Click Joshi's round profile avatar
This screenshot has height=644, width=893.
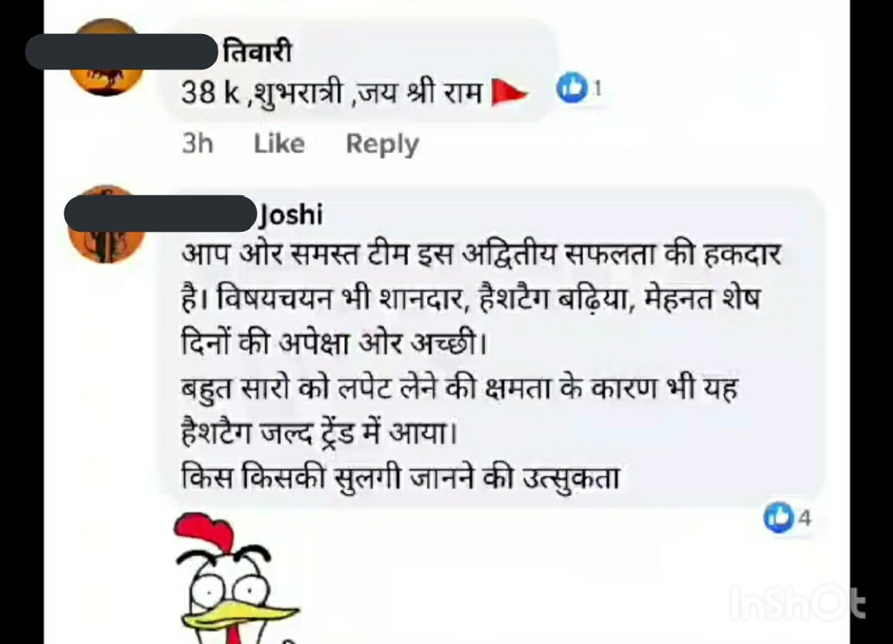[106, 225]
